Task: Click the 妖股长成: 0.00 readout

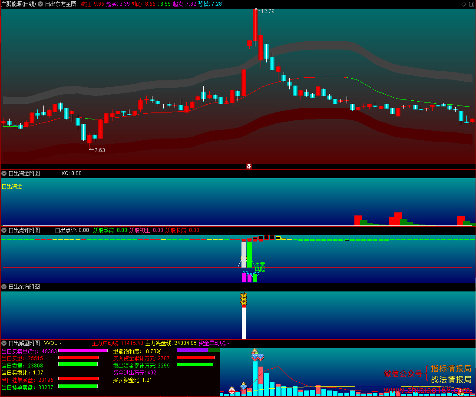Action: tap(182, 230)
